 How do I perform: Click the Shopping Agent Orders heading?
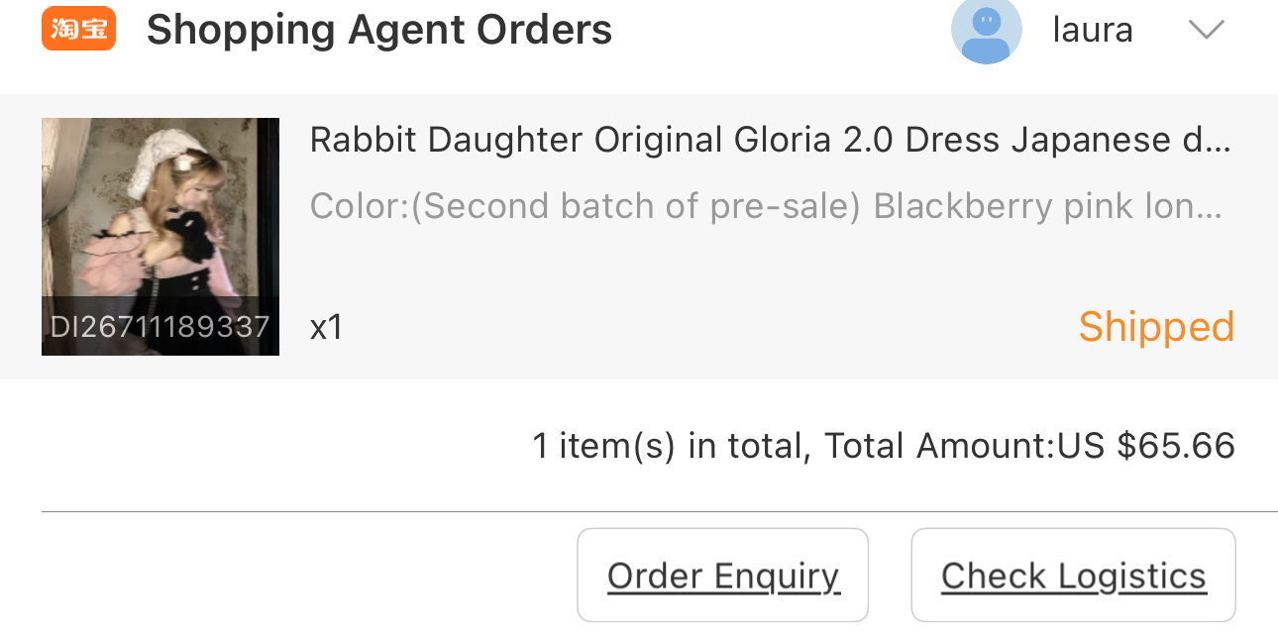pyautogui.click(x=379, y=30)
